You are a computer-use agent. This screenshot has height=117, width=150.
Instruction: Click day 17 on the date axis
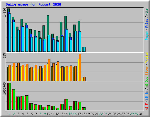[x=79, y=114]
